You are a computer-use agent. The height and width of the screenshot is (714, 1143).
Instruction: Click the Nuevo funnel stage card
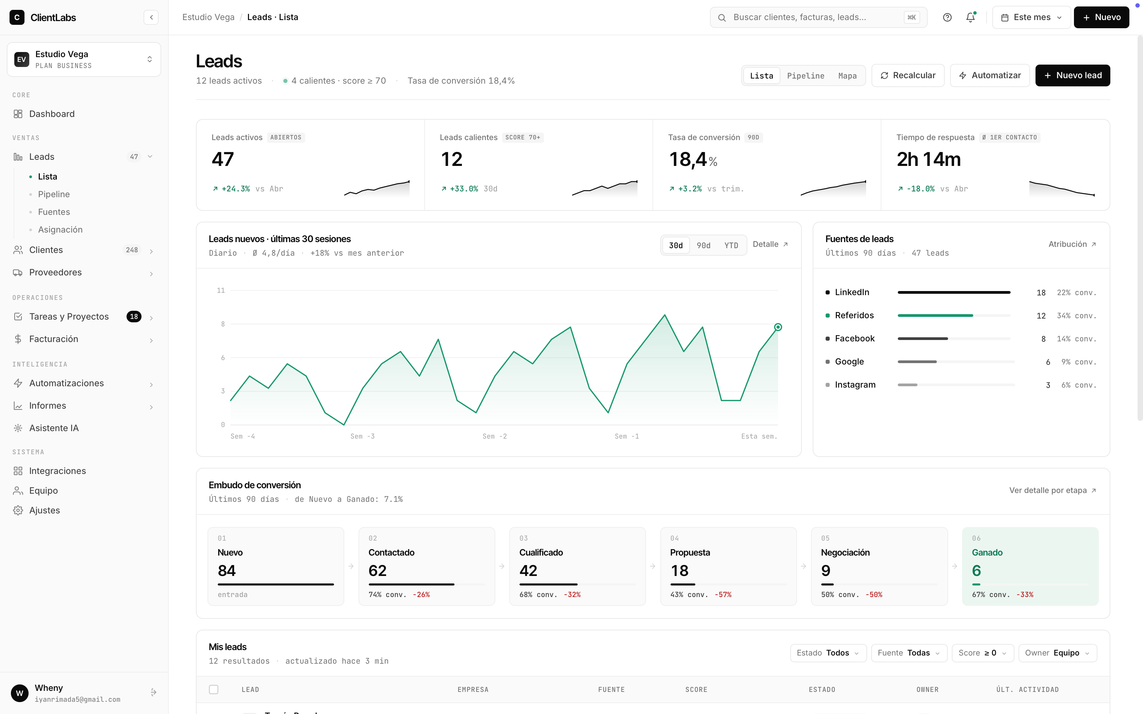tap(276, 566)
